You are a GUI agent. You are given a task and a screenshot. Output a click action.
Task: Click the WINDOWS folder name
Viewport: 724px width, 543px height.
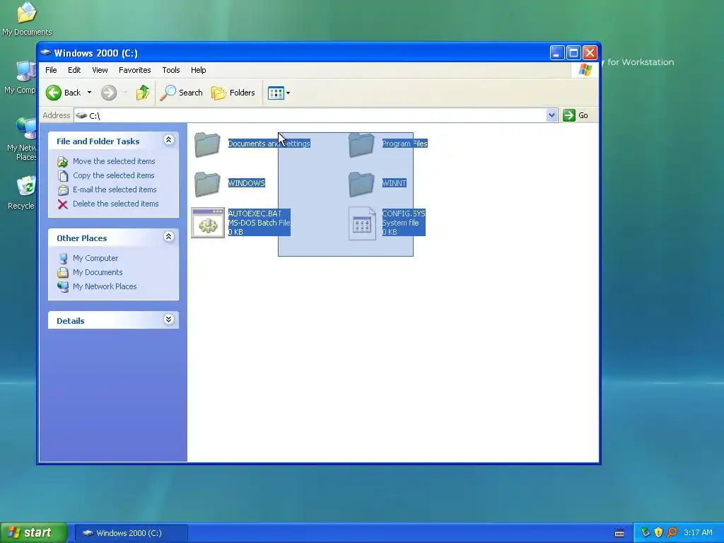coord(247,183)
